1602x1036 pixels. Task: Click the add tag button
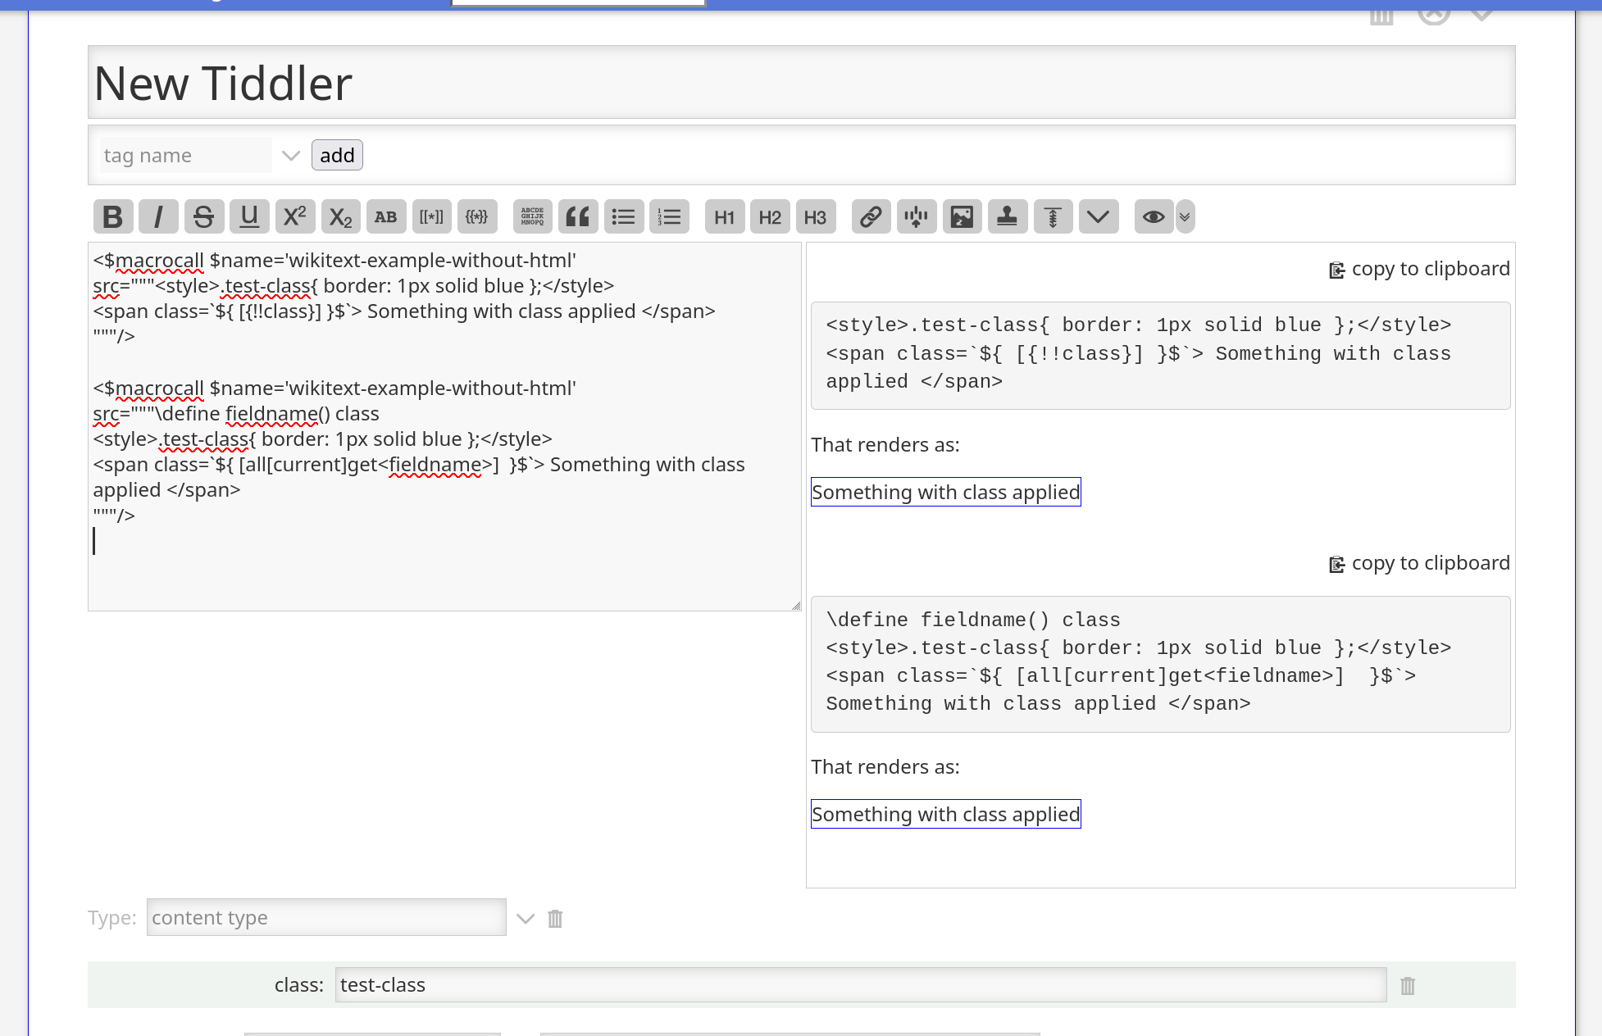click(x=337, y=156)
